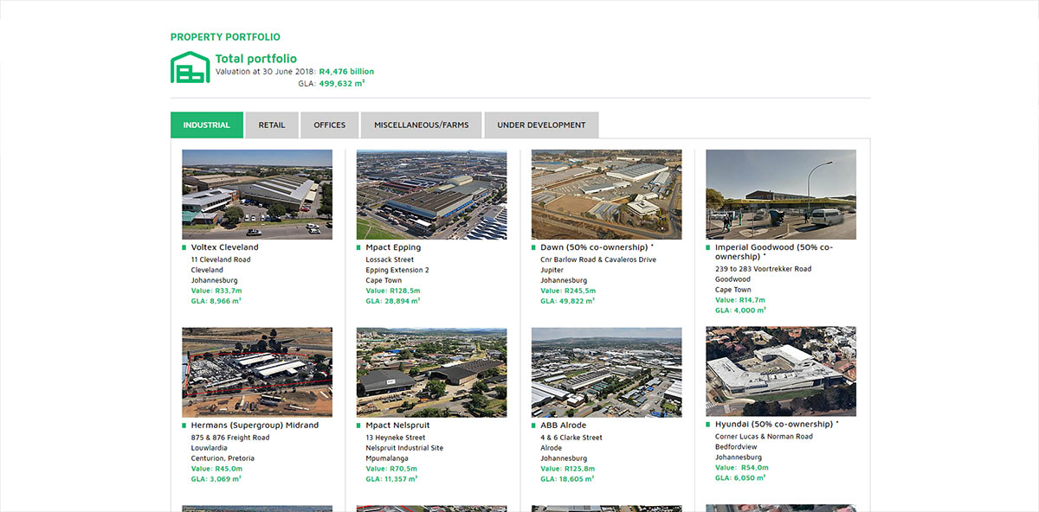
Task: Click the green marker beside Hyundai co-ownership
Action: coord(708,425)
